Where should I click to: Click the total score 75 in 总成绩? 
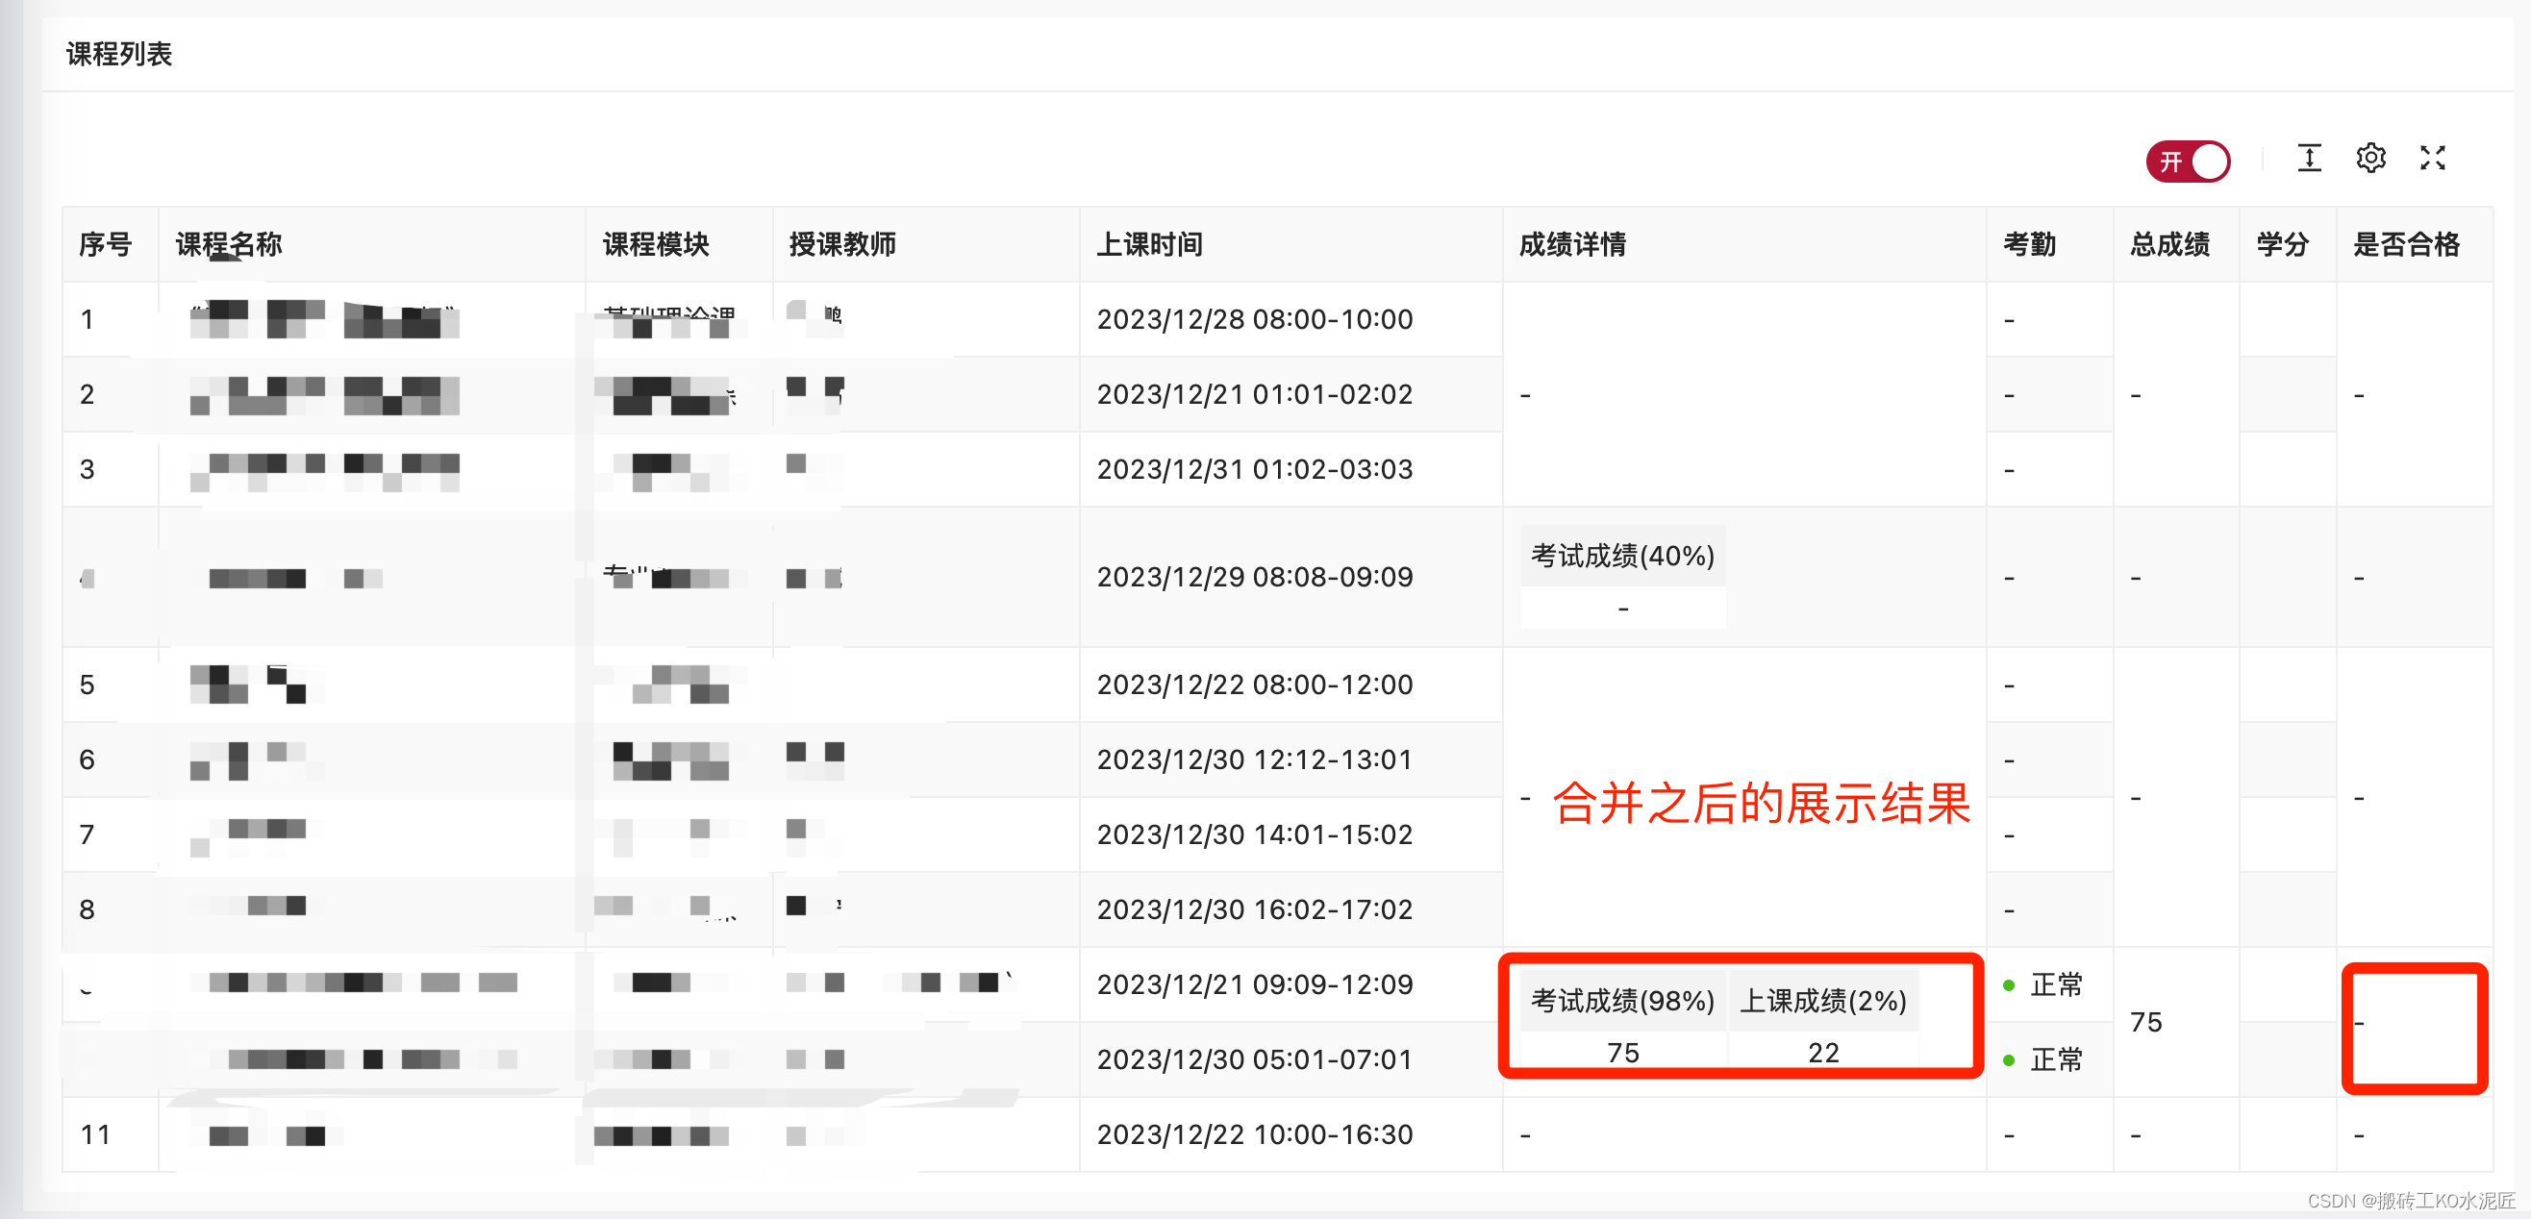pyautogui.click(x=2145, y=1023)
